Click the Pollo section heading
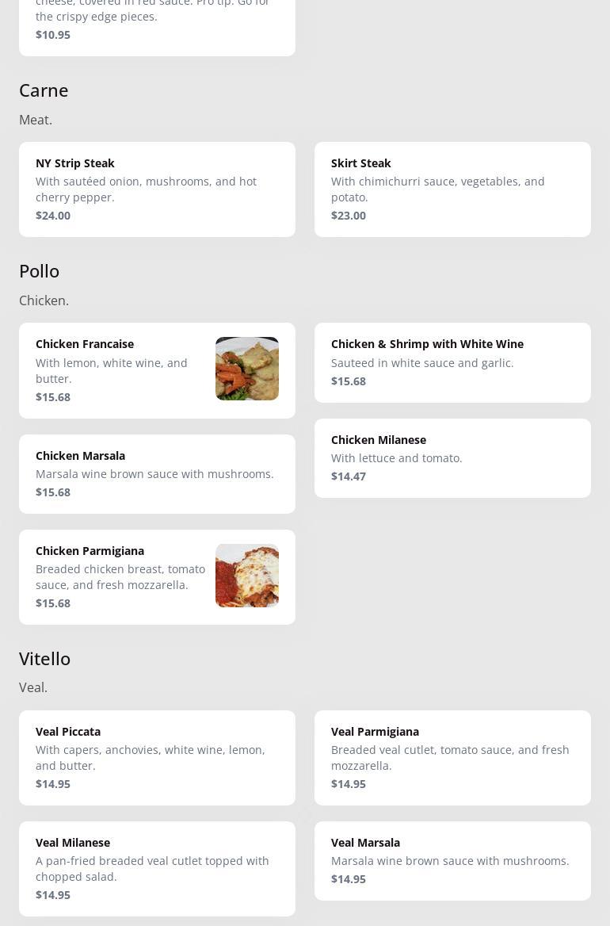The height and width of the screenshot is (926, 610). pyautogui.click(x=39, y=271)
